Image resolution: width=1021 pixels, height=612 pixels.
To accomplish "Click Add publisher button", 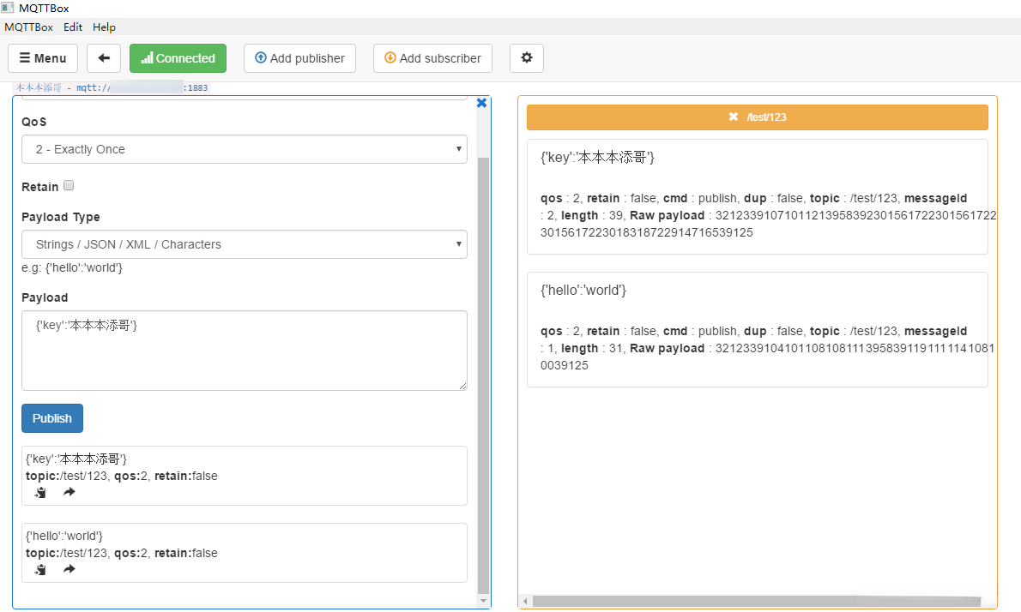I will click(299, 58).
